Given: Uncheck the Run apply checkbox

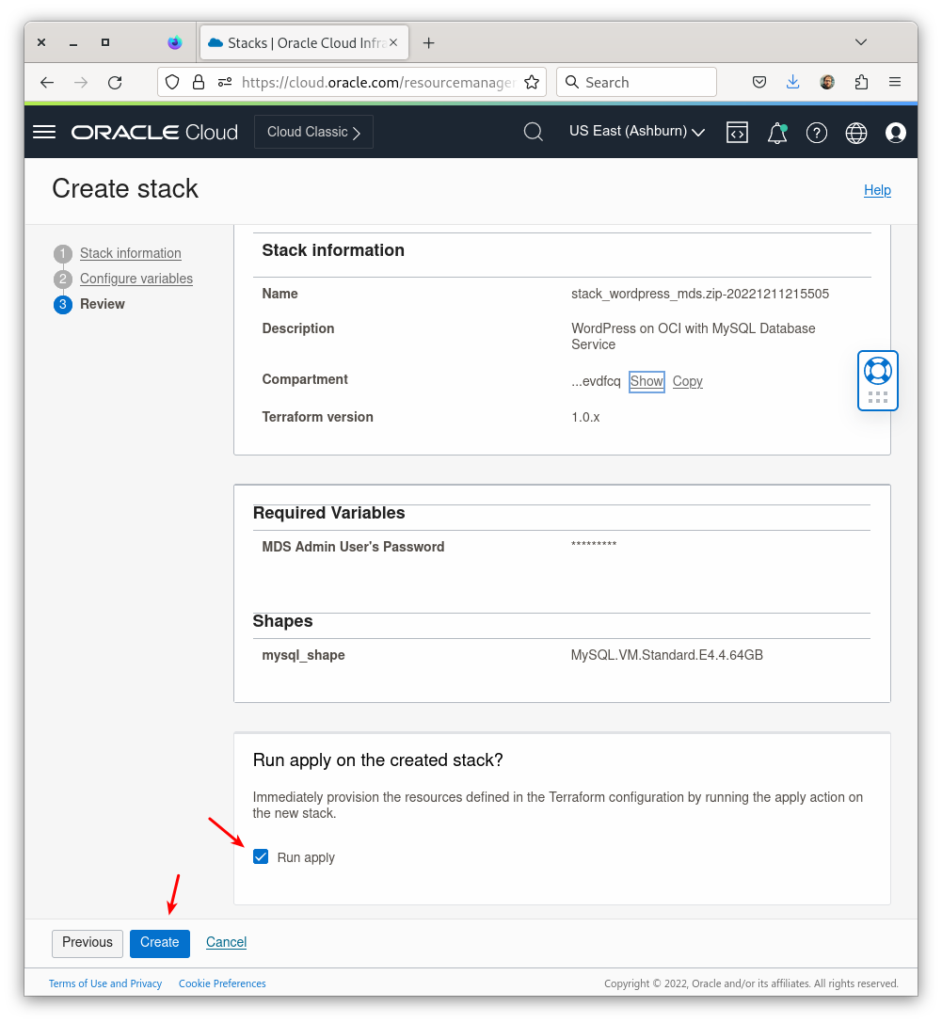Looking at the screenshot, I should 261,856.
